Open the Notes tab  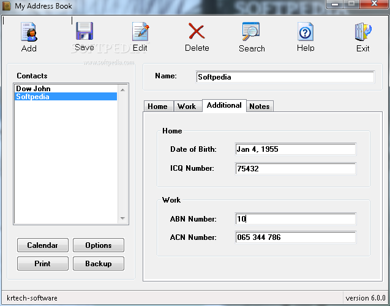tap(260, 106)
